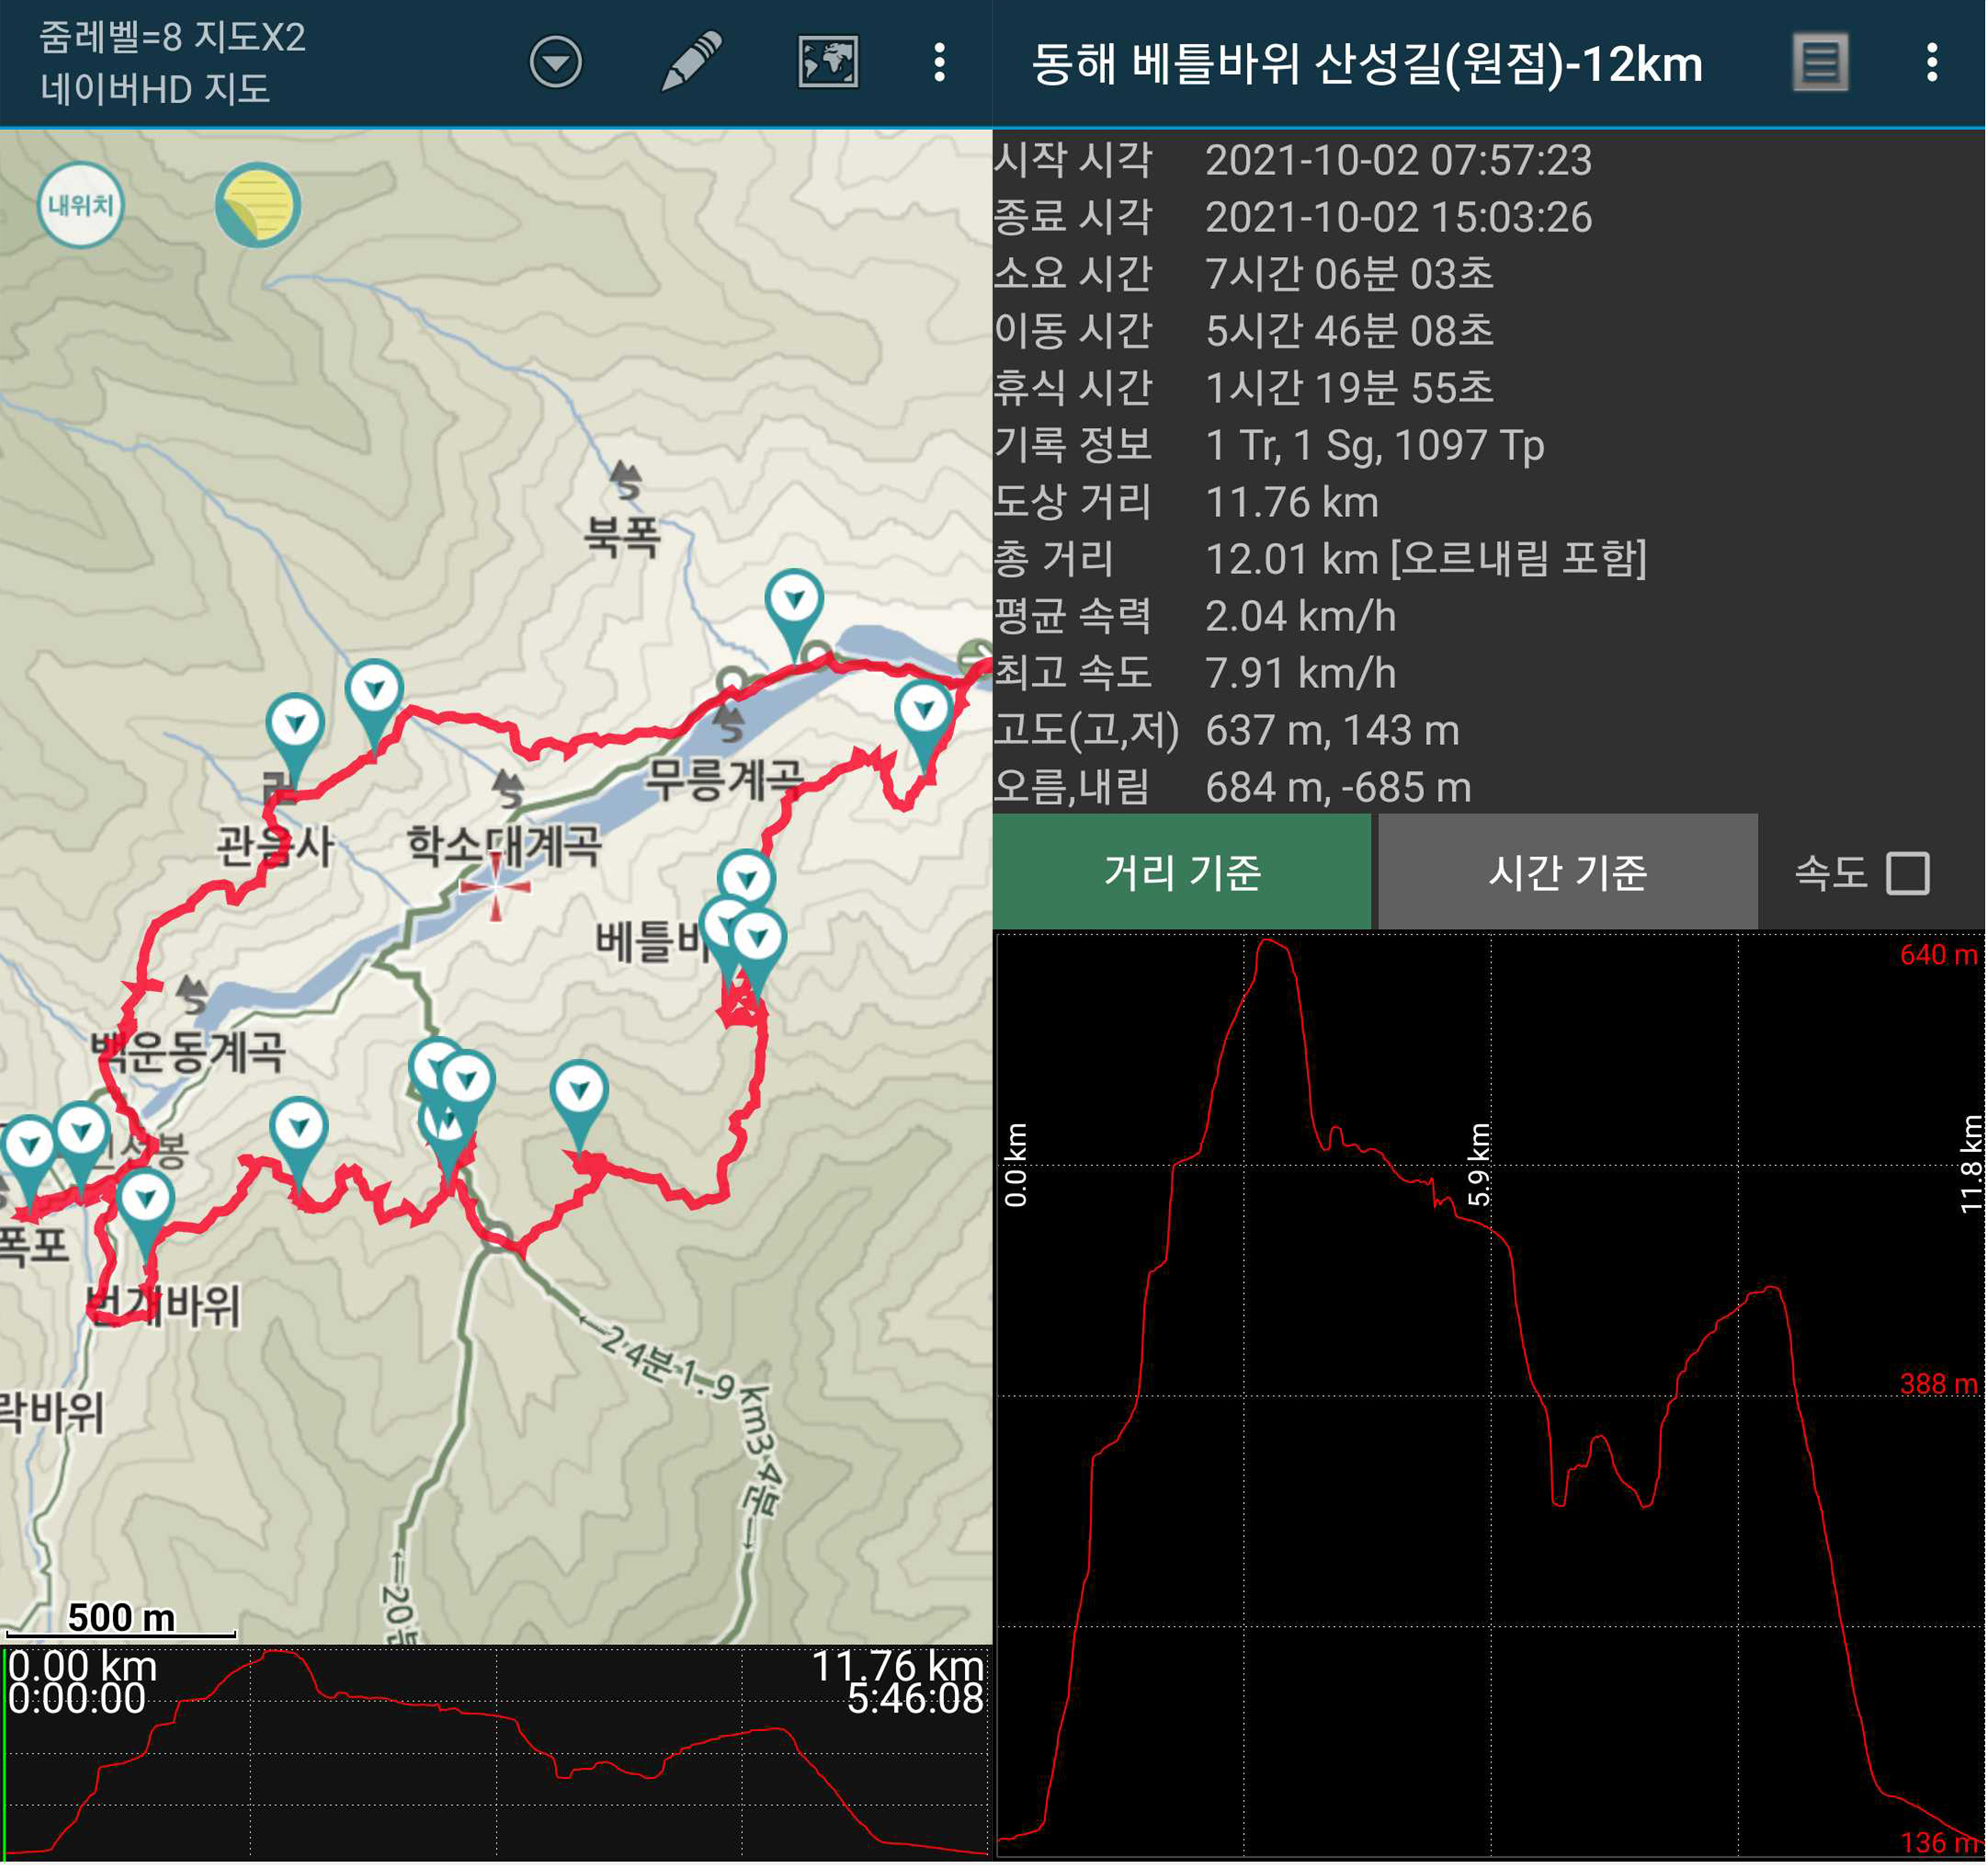
Task: Tap the end time 2021-10-02 15:03:26
Action: point(1398,218)
